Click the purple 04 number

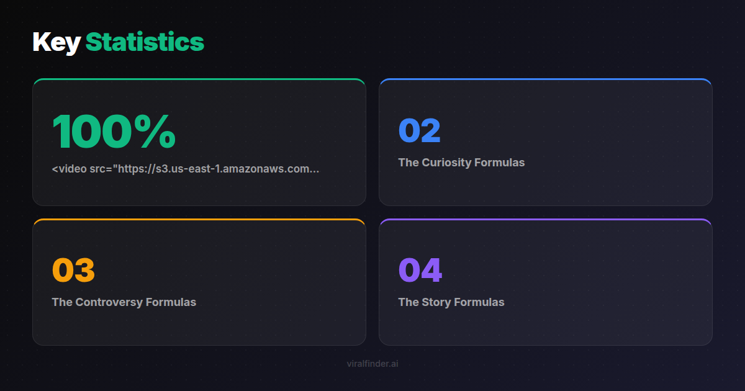point(420,271)
